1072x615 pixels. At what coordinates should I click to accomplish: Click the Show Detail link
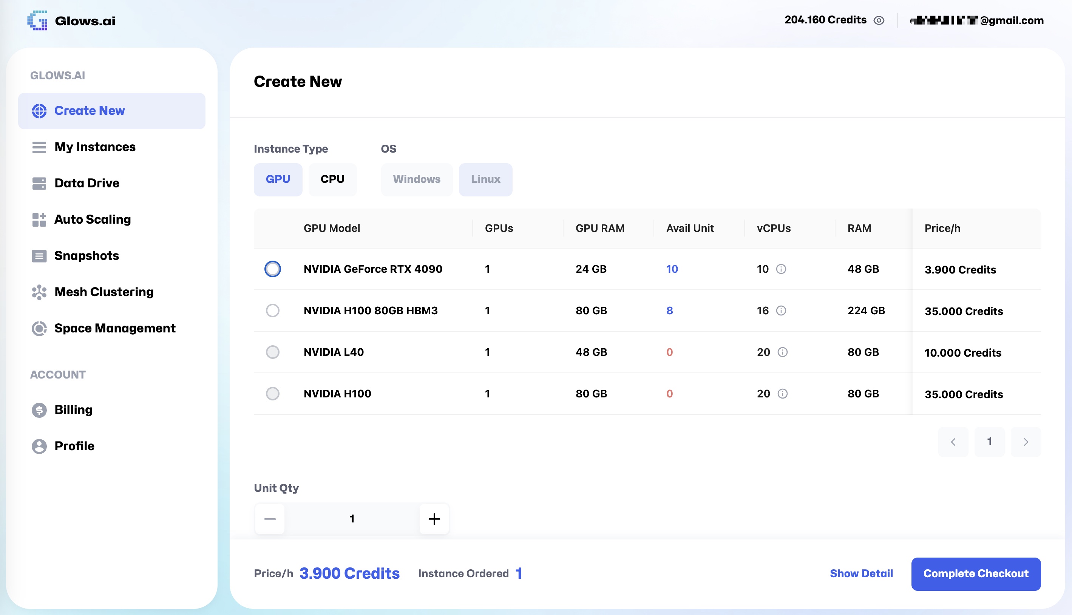coord(861,573)
